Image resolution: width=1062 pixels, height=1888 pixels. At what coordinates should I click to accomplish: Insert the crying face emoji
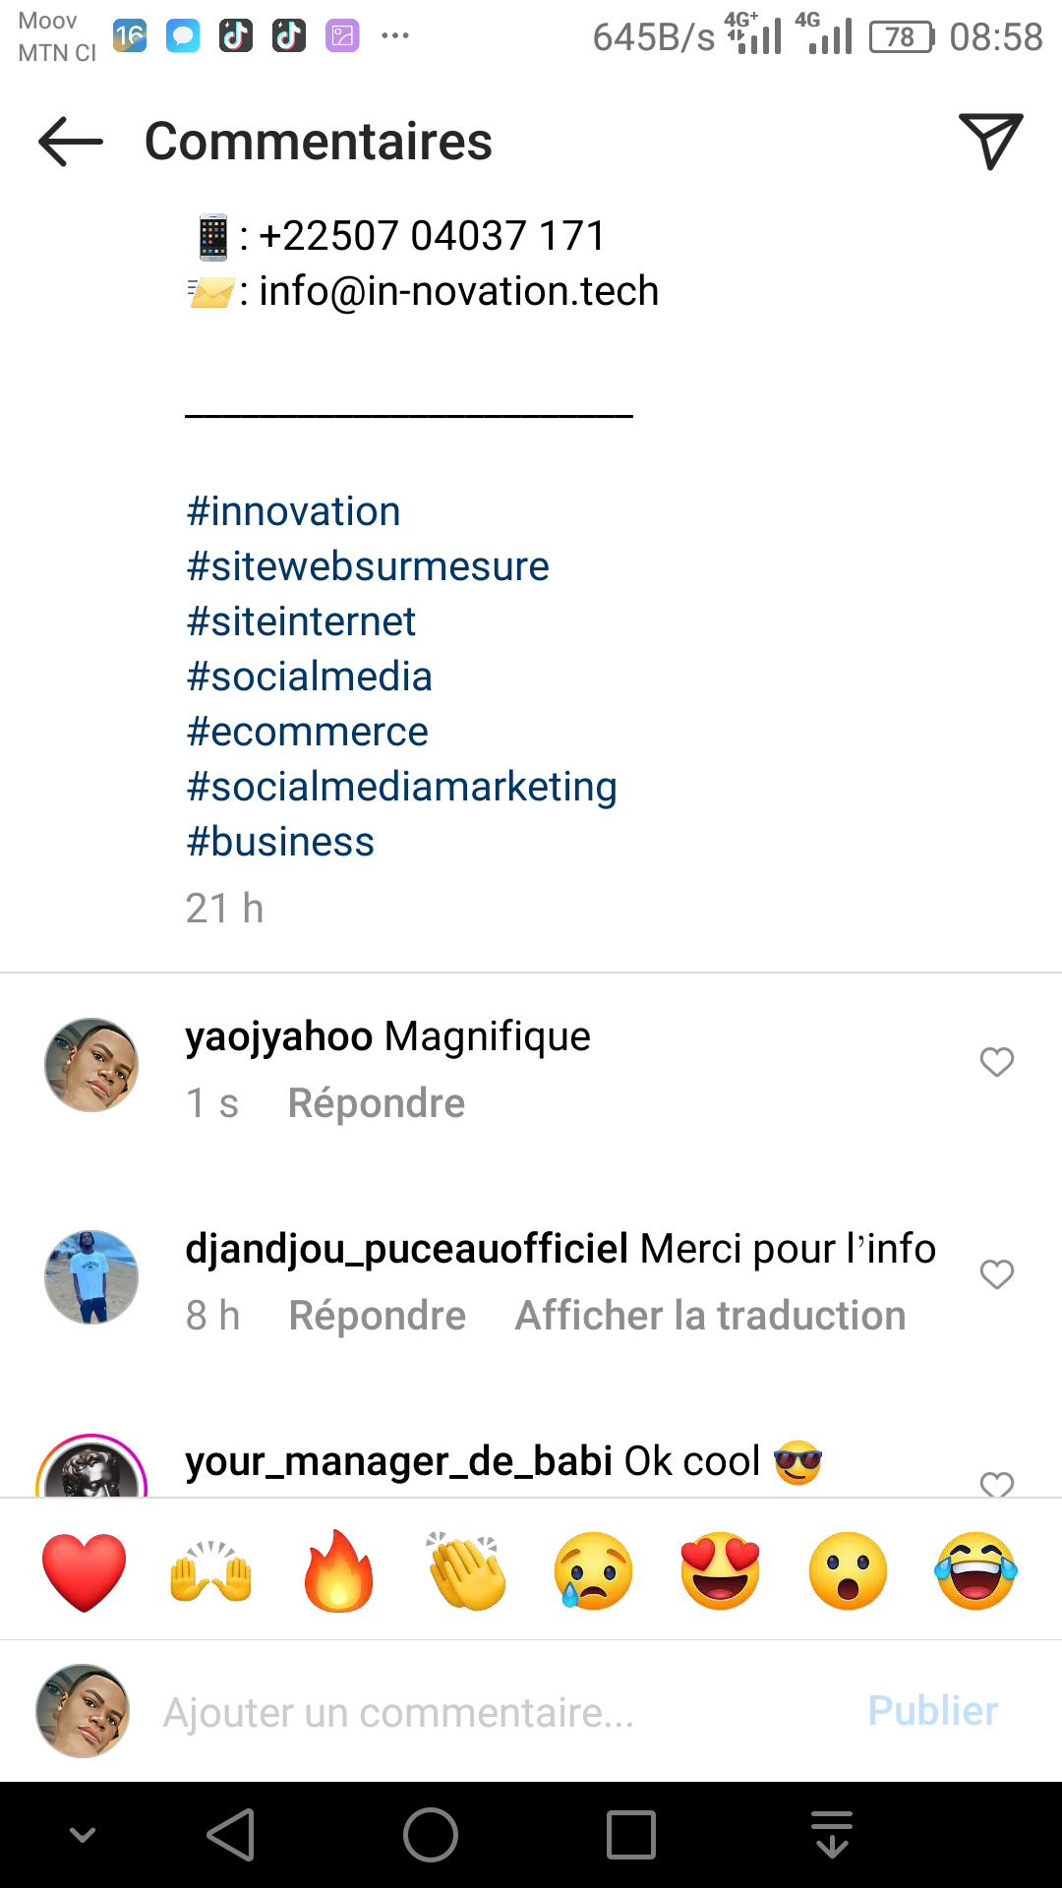coord(594,1571)
